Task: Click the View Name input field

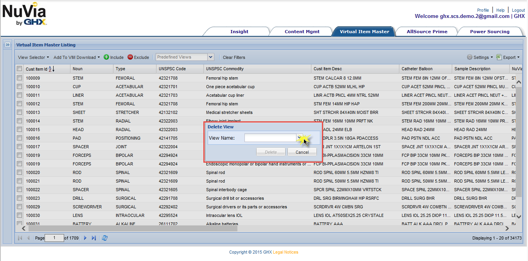Action: 270,138
